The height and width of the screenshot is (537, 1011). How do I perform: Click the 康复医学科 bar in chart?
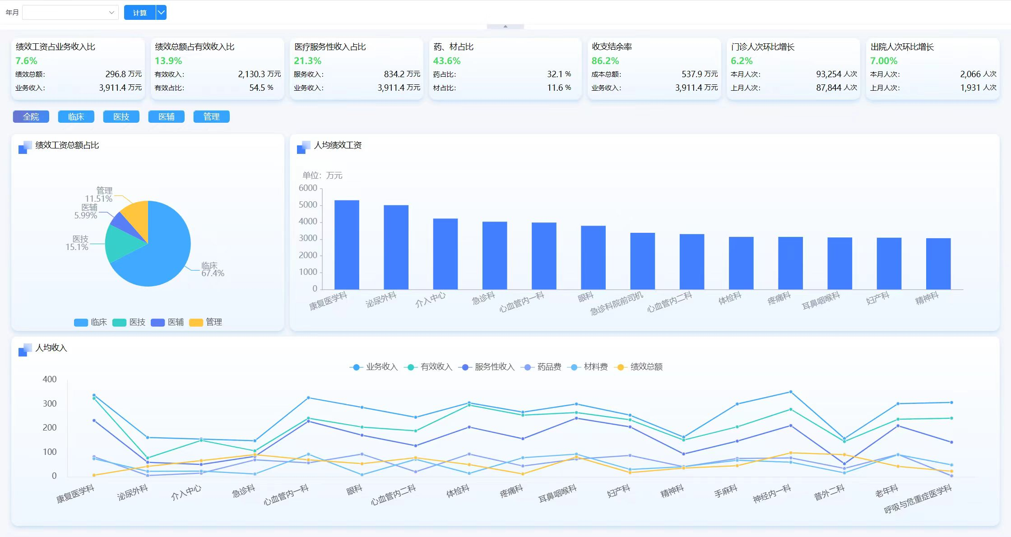pos(347,245)
